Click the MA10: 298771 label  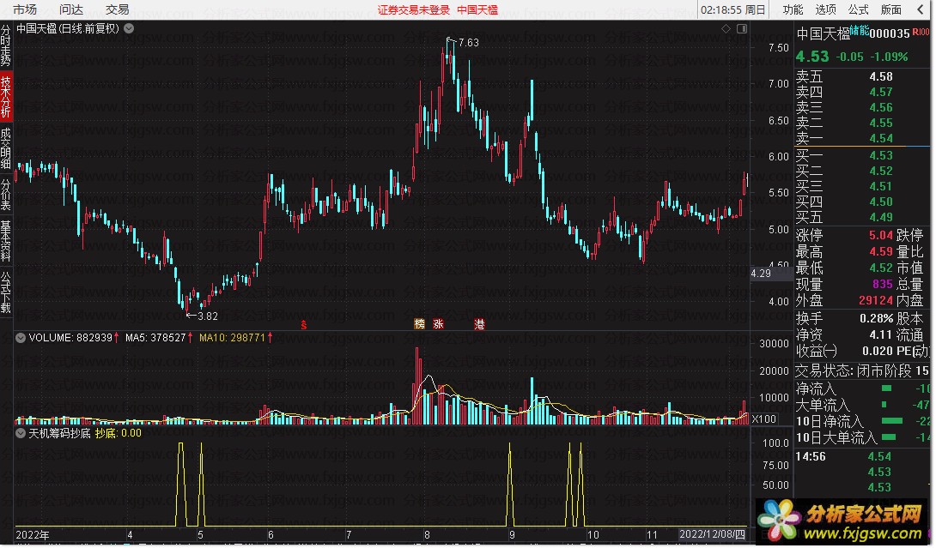(232, 338)
